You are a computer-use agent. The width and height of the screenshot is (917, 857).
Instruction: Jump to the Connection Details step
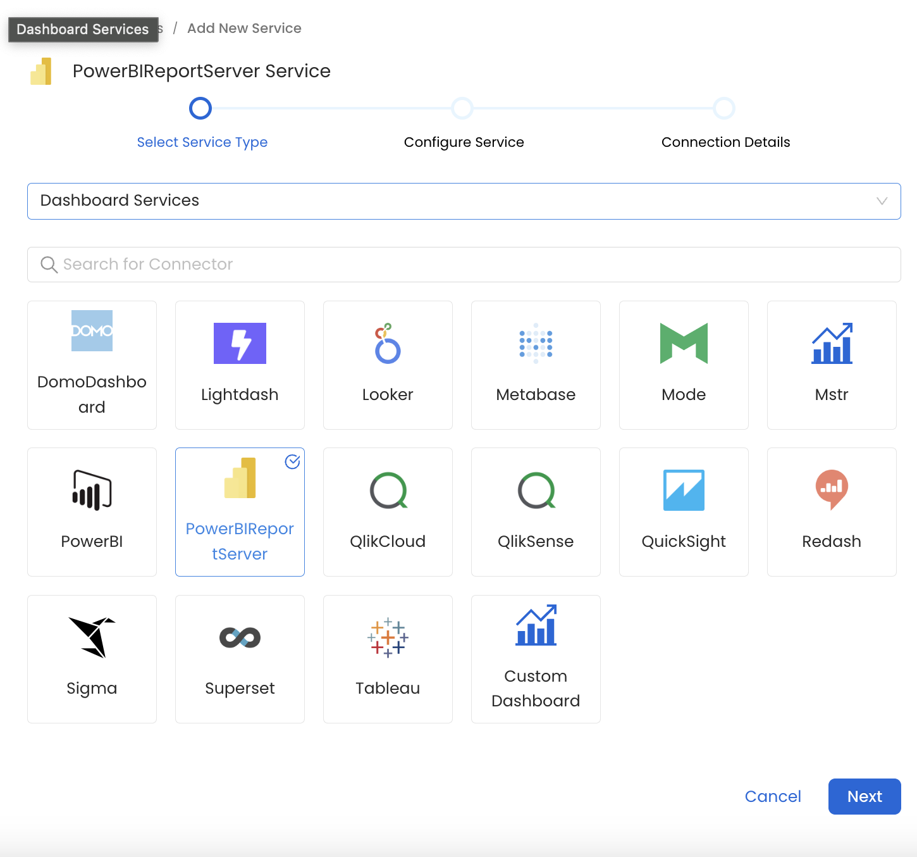click(724, 109)
